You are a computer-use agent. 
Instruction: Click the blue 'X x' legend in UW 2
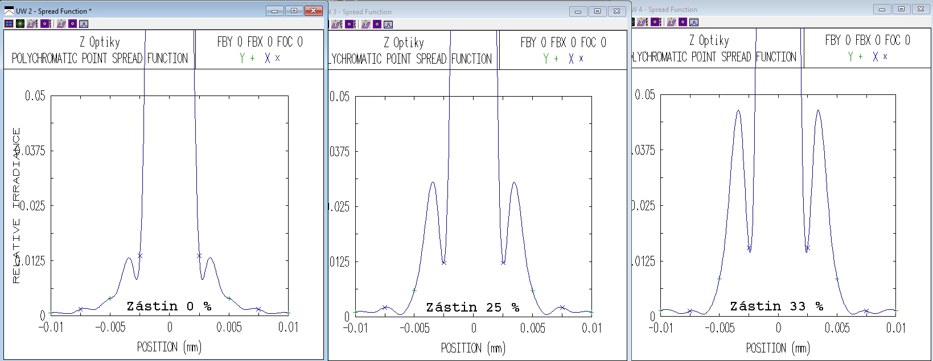tap(272, 58)
